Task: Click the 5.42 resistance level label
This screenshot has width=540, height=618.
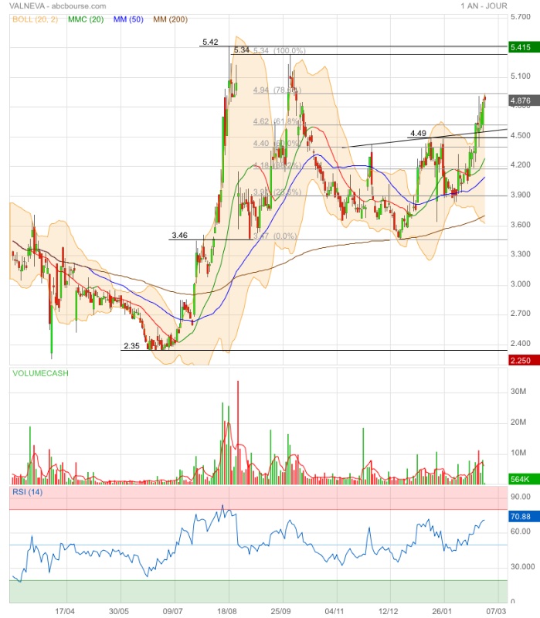Action: click(210, 42)
